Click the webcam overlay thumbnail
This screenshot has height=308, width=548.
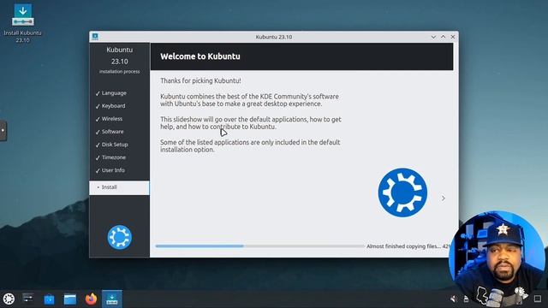click(x=497, y=258)
